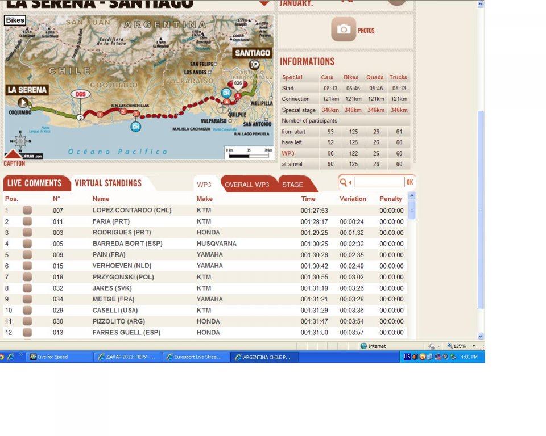The image size is (546, 436).
Task: Click the rider icon for METGE
Action: [x=27, y=299]
